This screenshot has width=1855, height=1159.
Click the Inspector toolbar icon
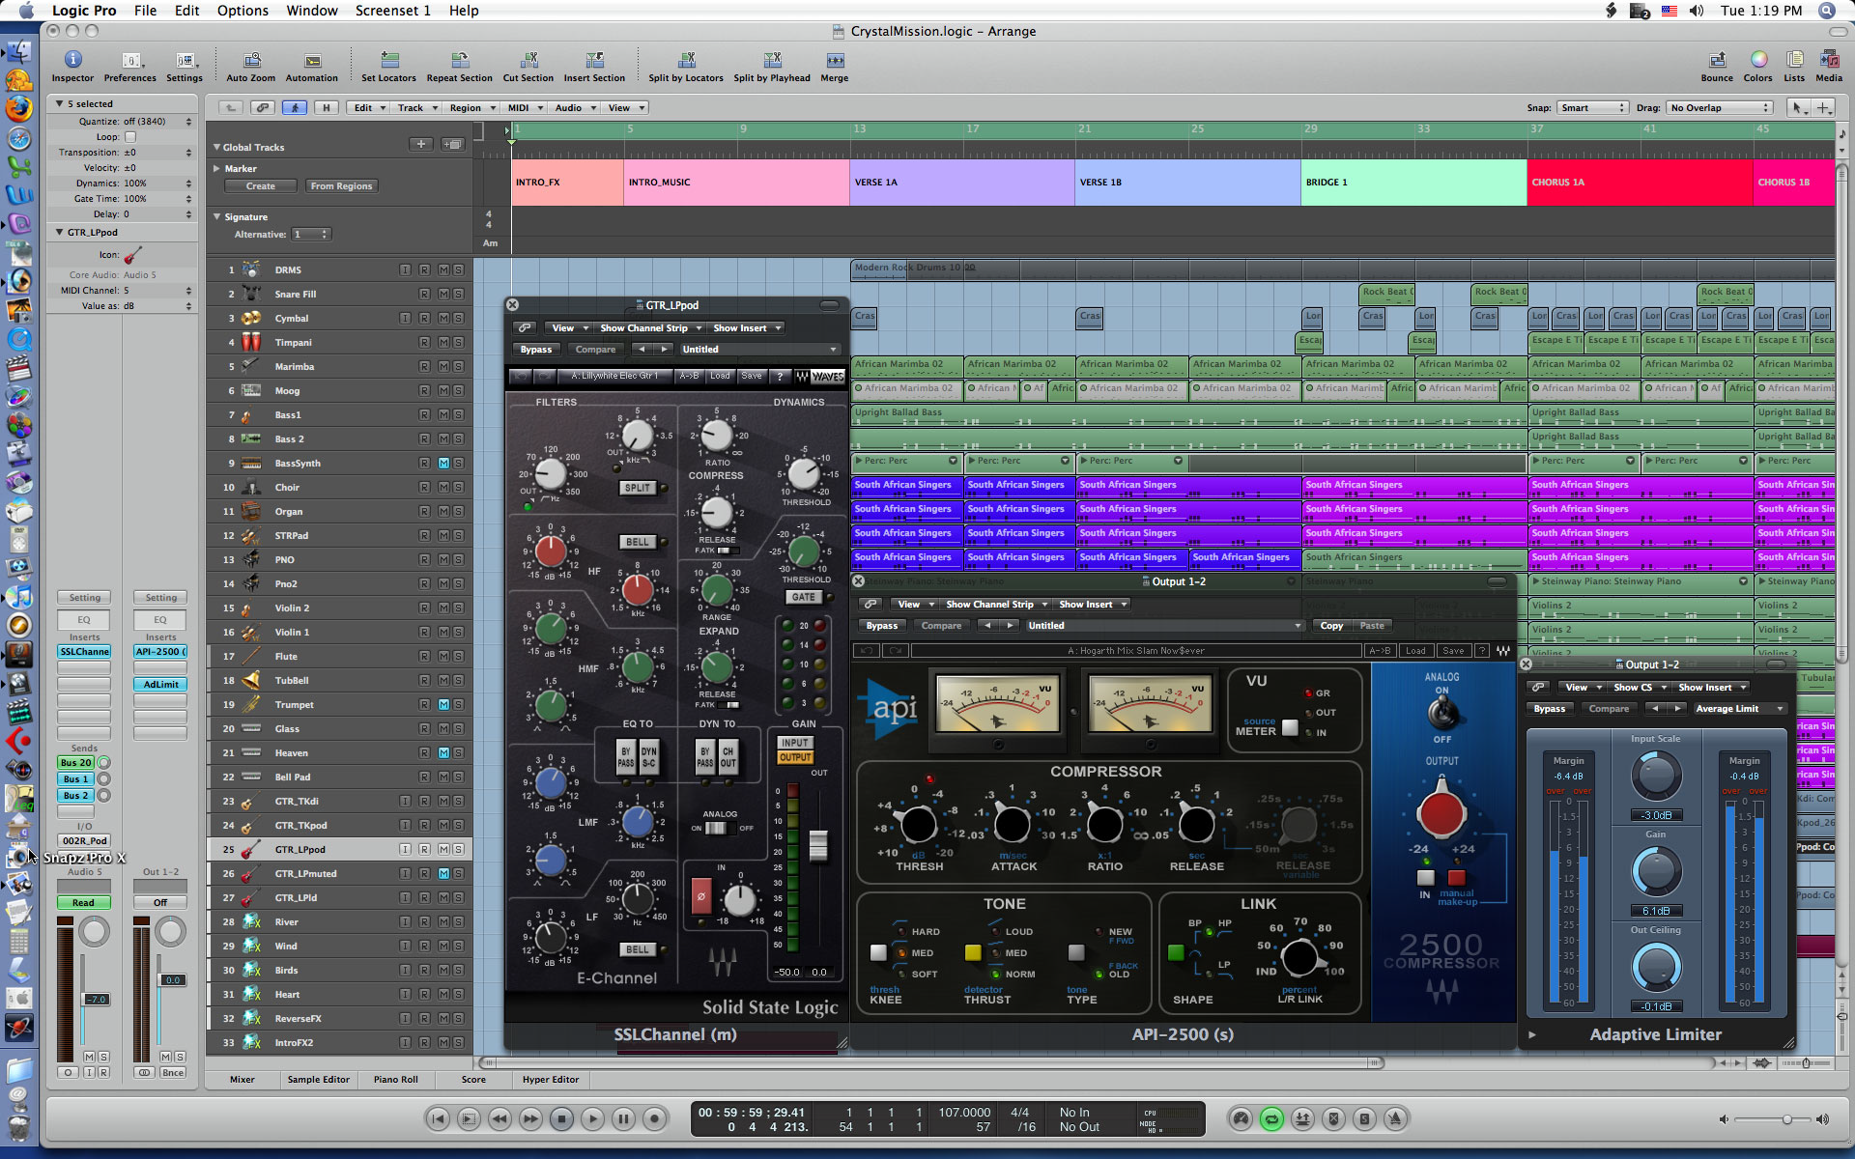tap(72, 60)
